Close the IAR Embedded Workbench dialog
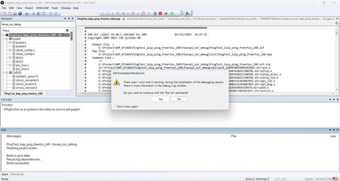The height and width of the screenshot is (181, 340). coord(225,73)
